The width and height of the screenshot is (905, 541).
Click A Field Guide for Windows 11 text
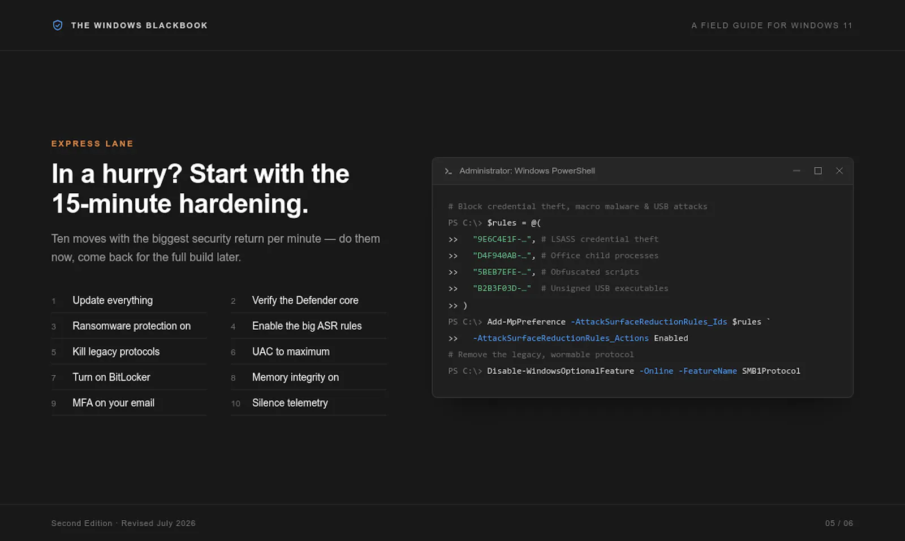click(x=772, y=25)
